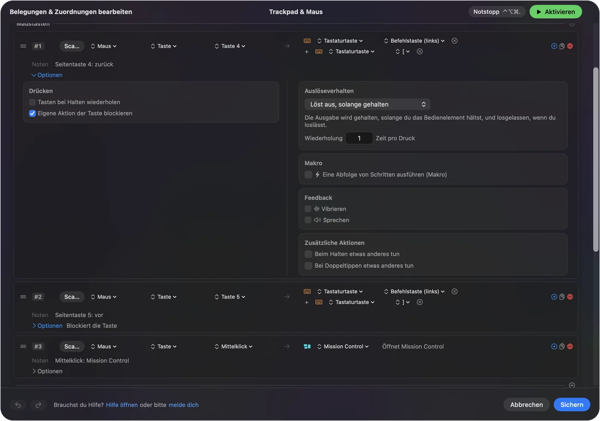Click the reorder handle of mapping #3
This screenshot has height=421, width=600.
(x=23, y=346)
